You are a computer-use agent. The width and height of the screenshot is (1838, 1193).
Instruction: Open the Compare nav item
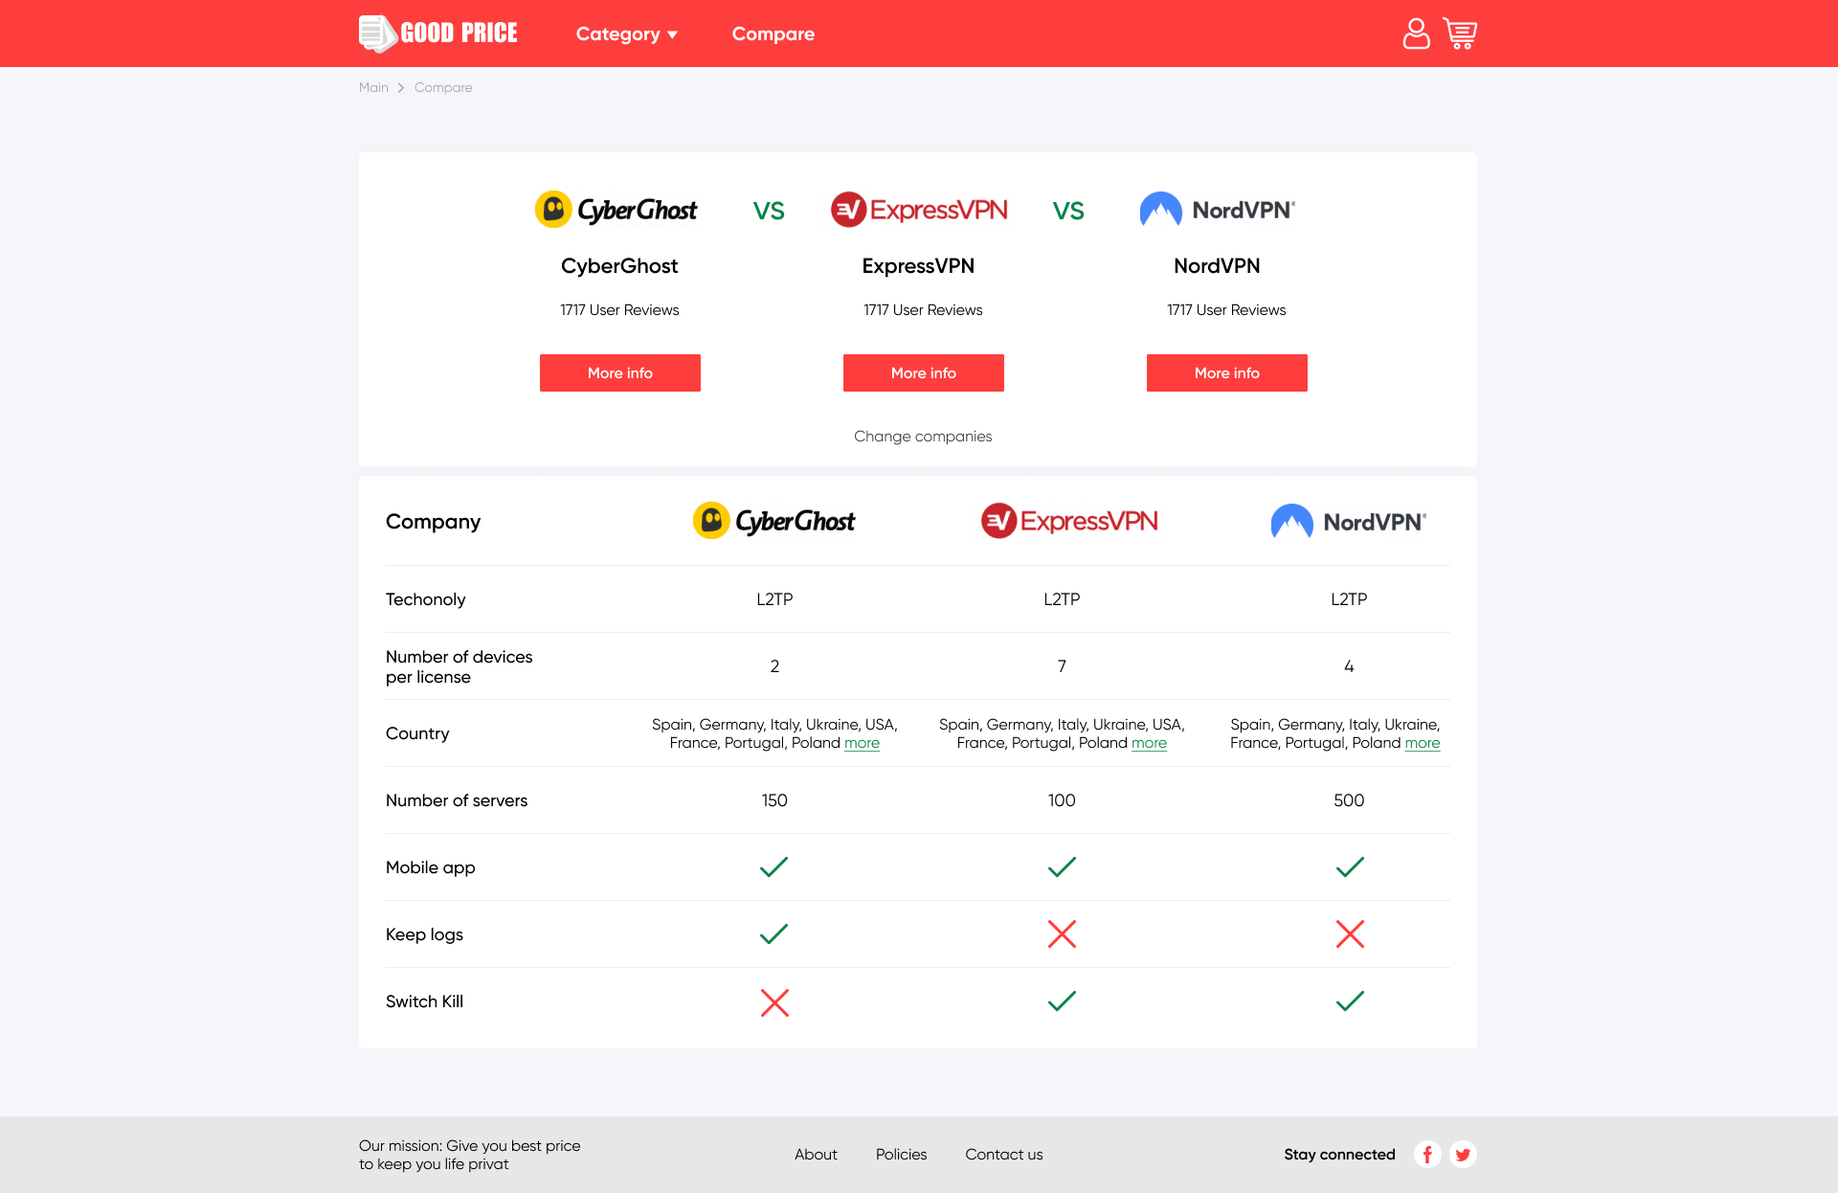(773, 34)
